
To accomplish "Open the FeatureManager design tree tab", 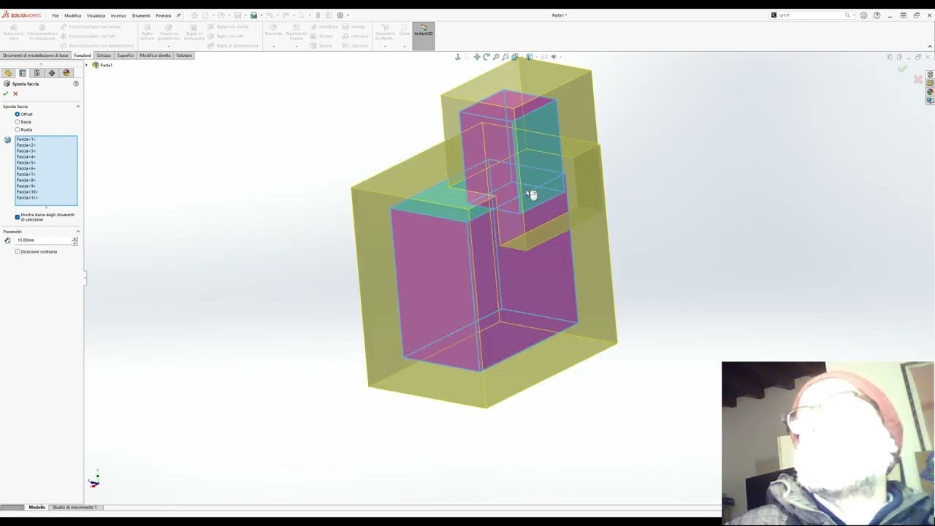I will (x=8, y=73).
